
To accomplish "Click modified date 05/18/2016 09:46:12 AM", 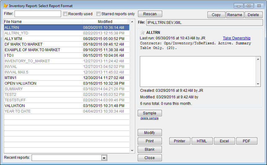I will tap(104, 44).
